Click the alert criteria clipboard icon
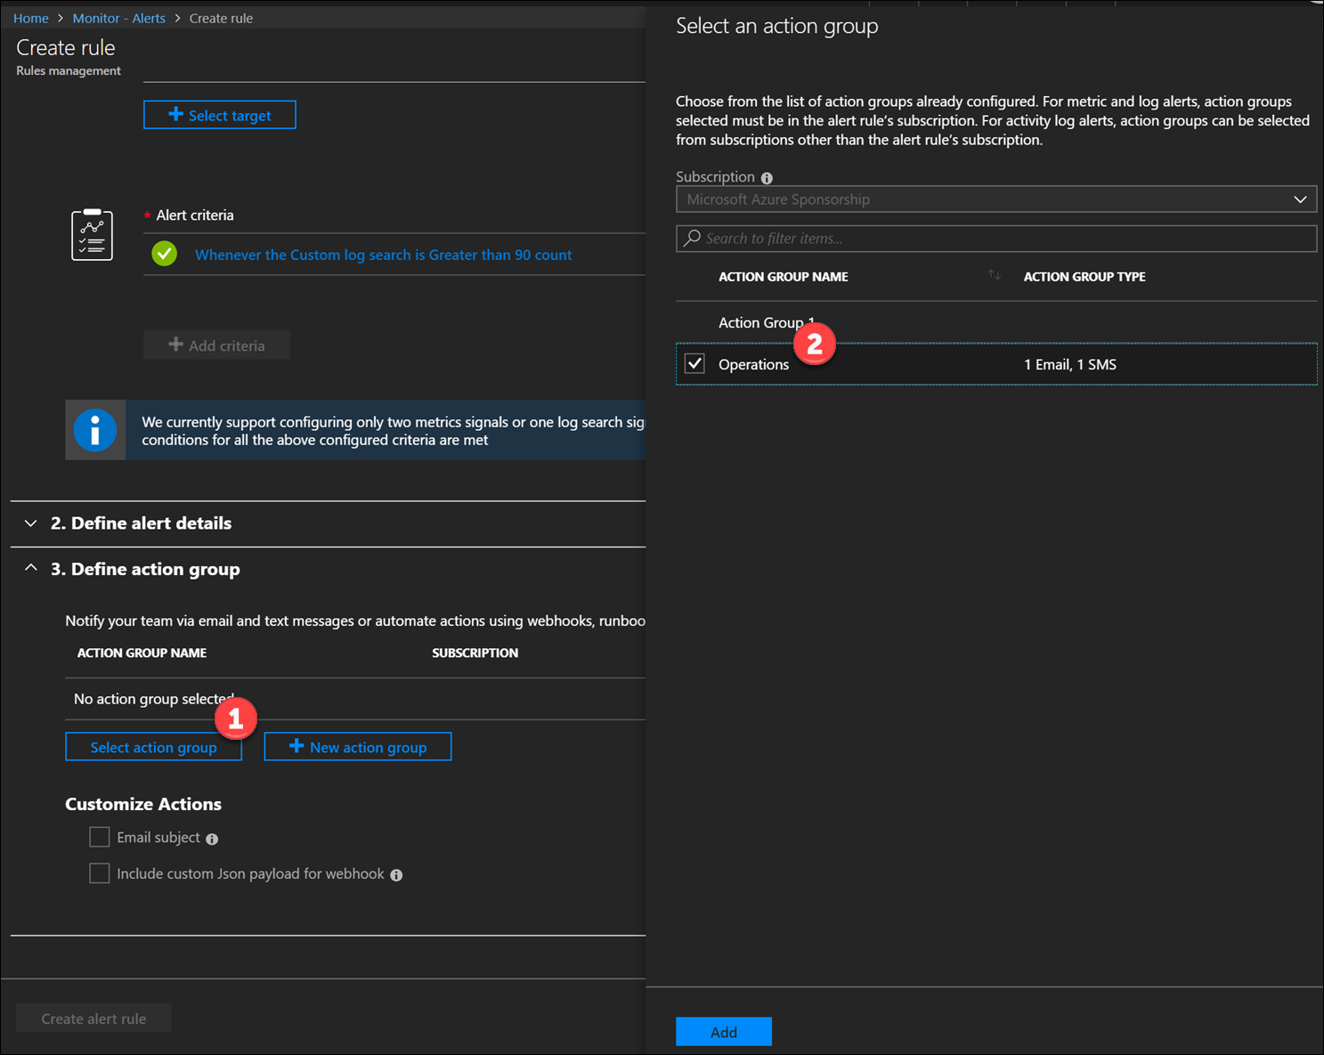The image size is (1324, 1055). pos(92,234)
